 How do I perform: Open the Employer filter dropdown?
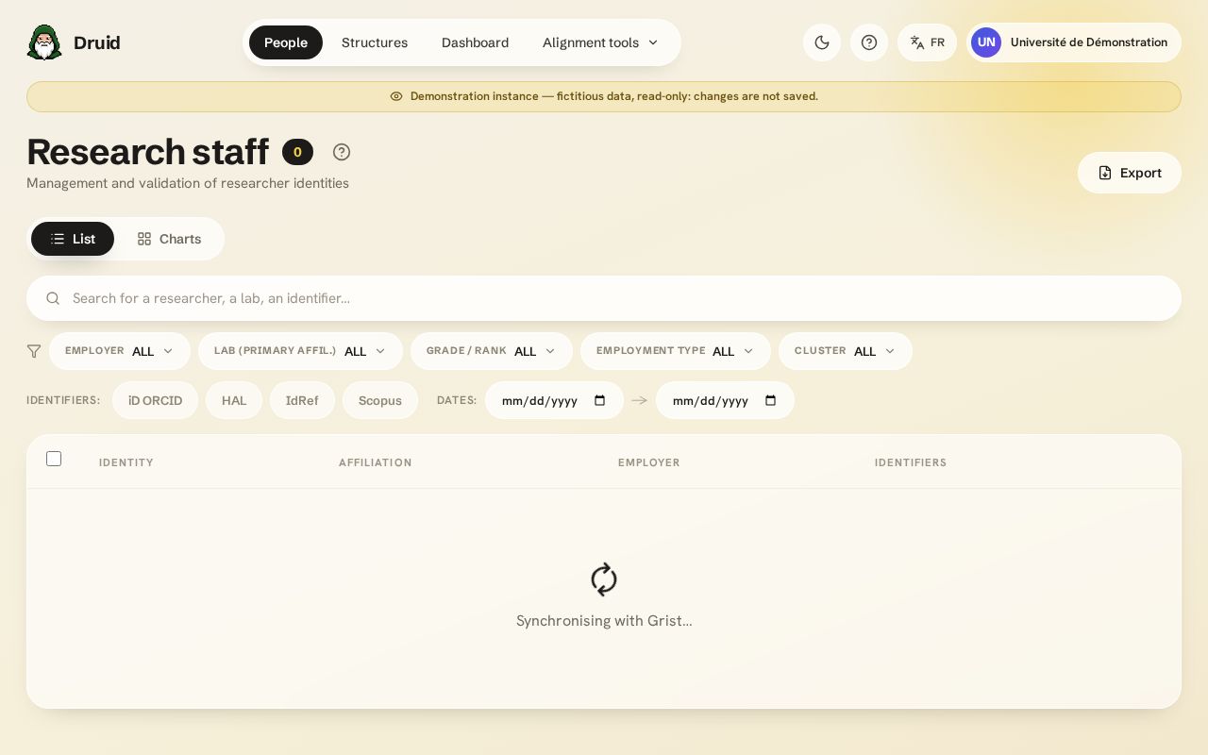120,351
